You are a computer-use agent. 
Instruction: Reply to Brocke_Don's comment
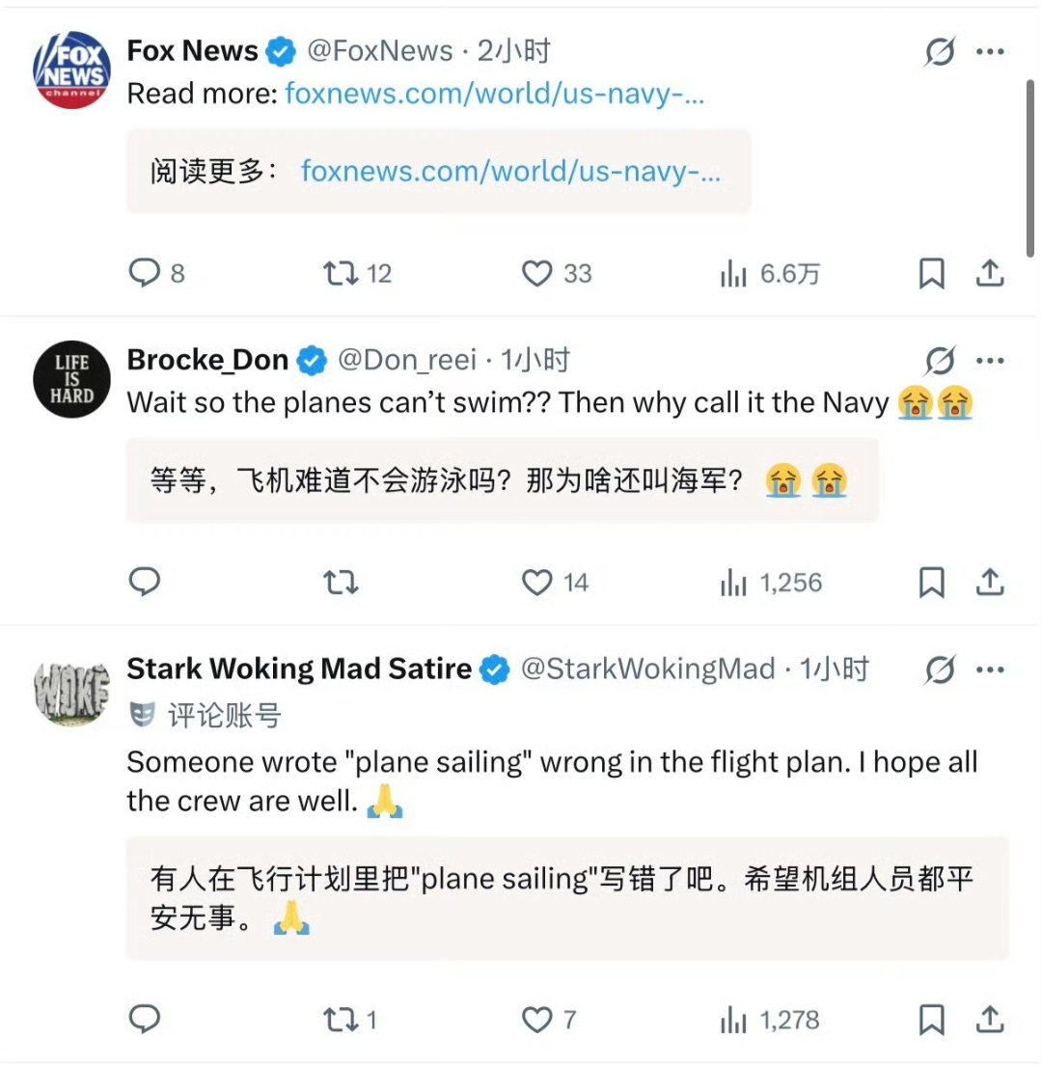[144, 582]
